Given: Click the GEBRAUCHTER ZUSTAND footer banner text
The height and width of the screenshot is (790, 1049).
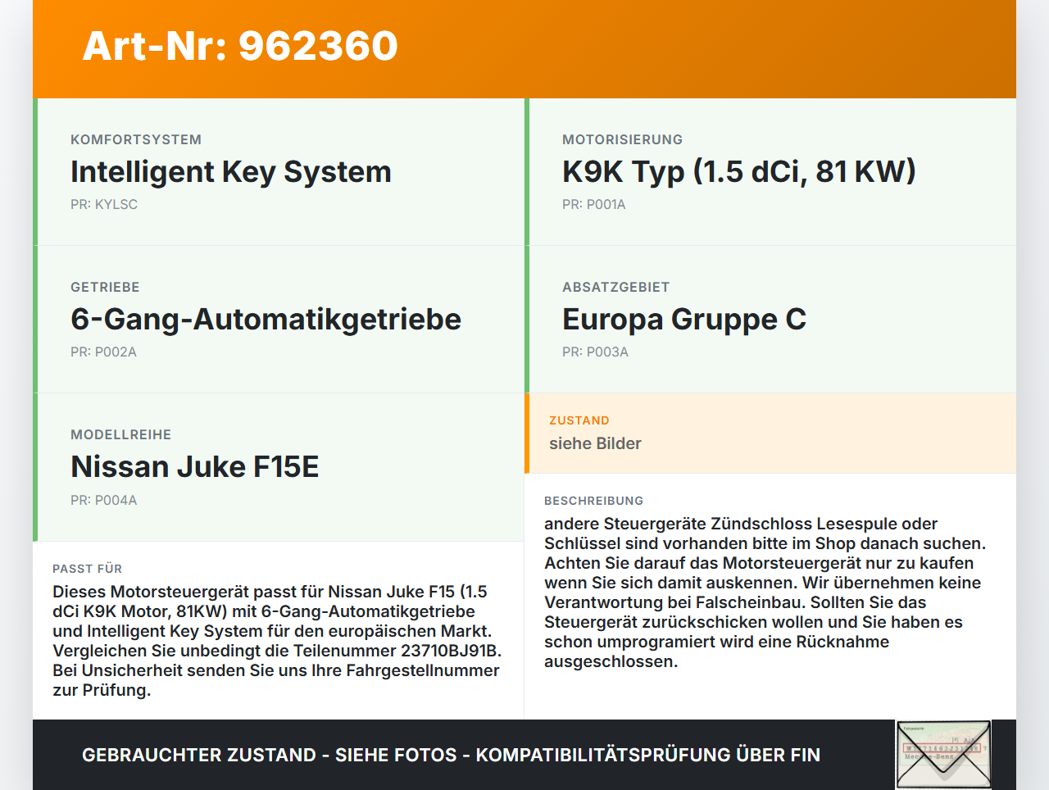Looking at the screenshot, I should [451, 755].
